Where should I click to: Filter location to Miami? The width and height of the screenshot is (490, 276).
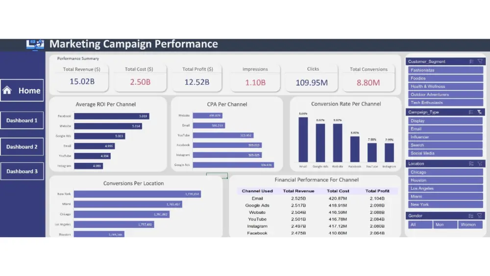(x=445, y=197)
